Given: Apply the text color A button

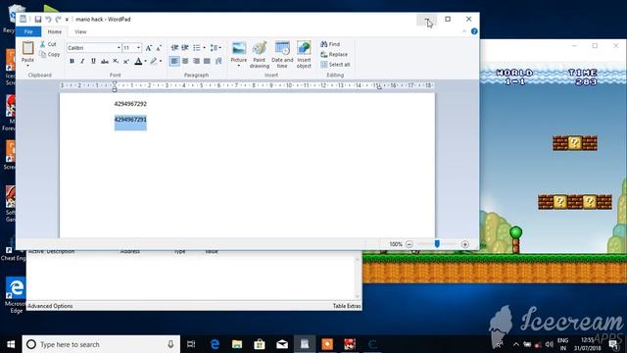Looking at the screenshot, I should (x=138, y=61).
